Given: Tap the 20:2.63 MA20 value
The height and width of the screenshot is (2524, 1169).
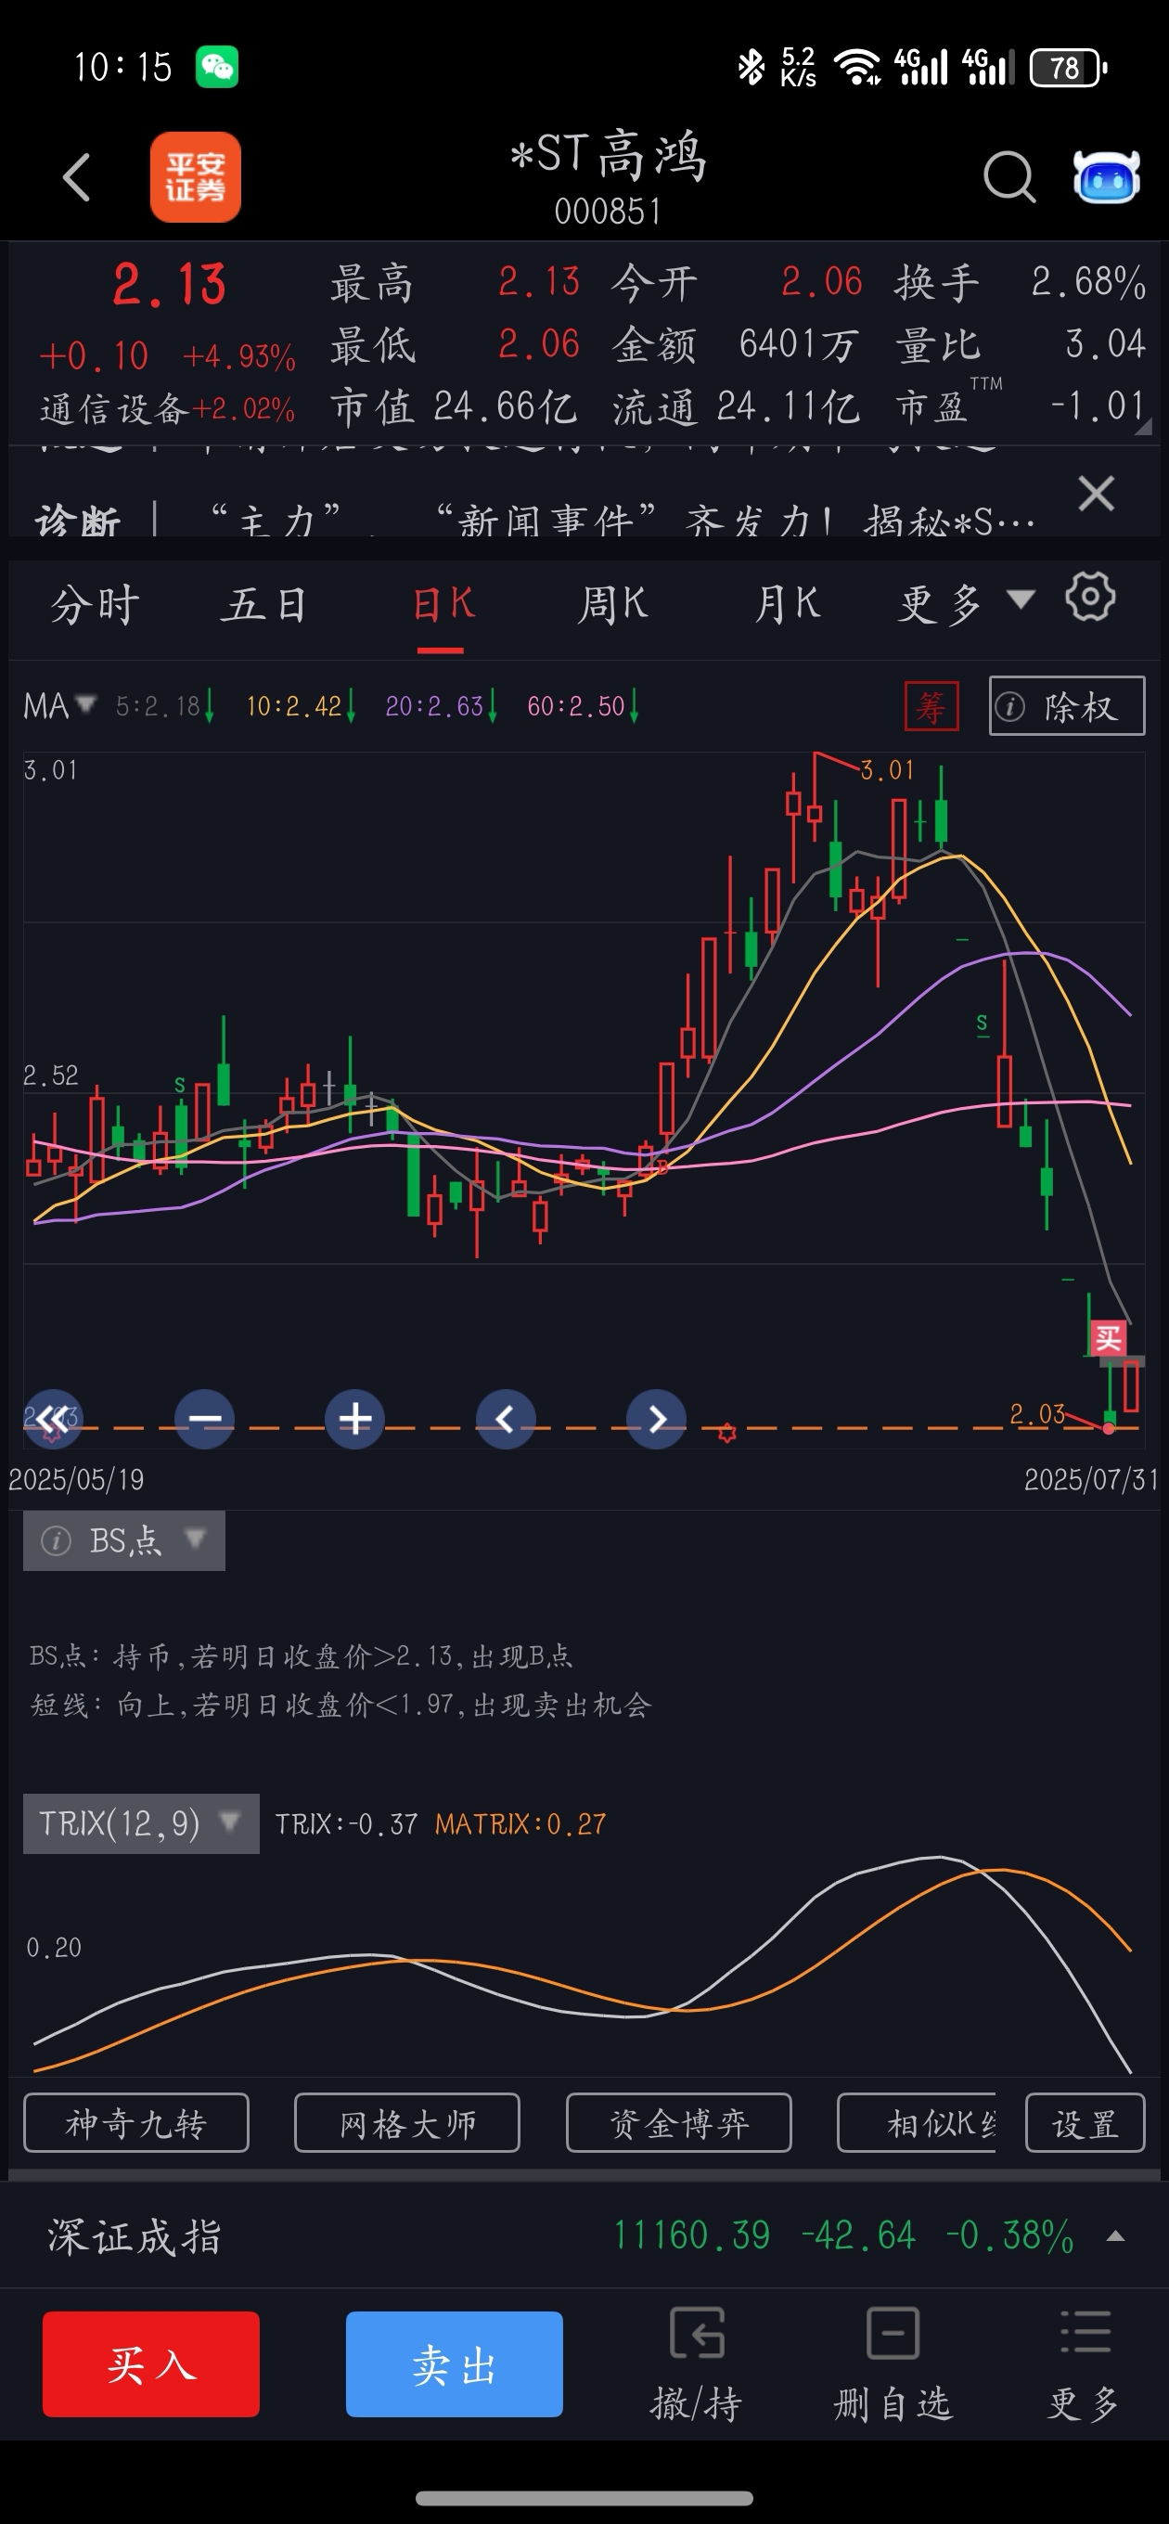Looking at the screenshot, I should tap(441, 705).
